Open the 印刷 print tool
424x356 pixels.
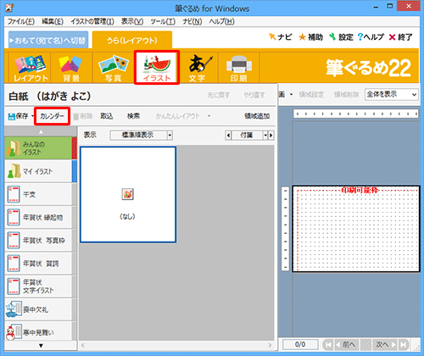[x=239, y=68]
